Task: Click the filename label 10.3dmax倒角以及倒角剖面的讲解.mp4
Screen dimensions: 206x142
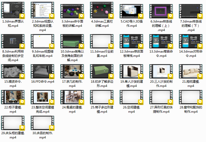Action: (72, 55)
